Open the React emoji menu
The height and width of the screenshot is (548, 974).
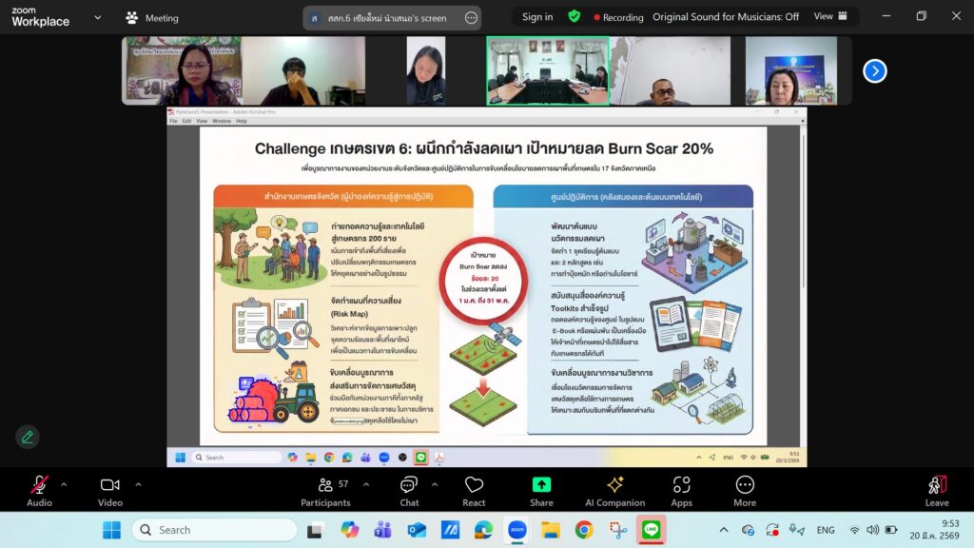pos(474,486)
